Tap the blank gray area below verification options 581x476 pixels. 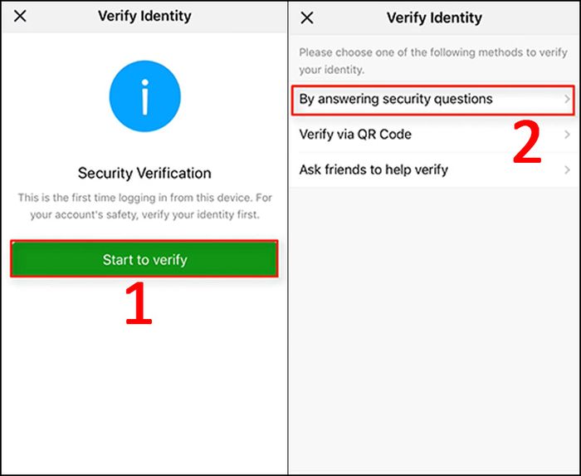434,328
